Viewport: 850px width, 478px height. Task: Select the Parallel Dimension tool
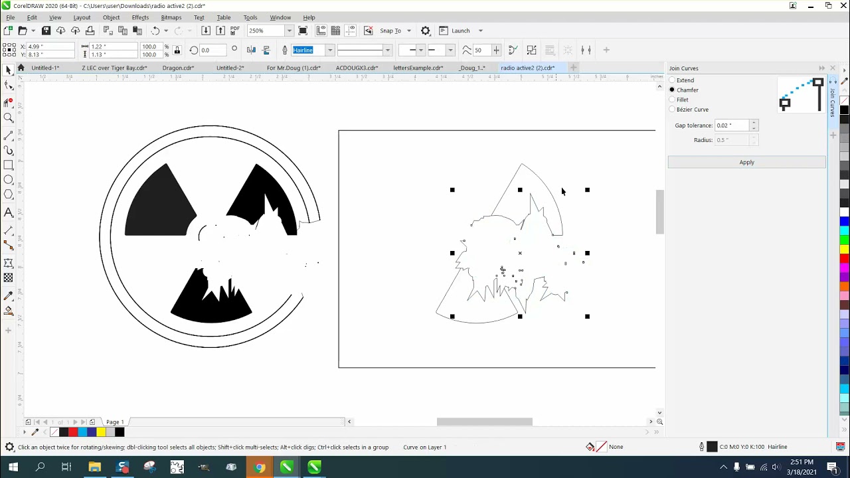click(9, 230)
